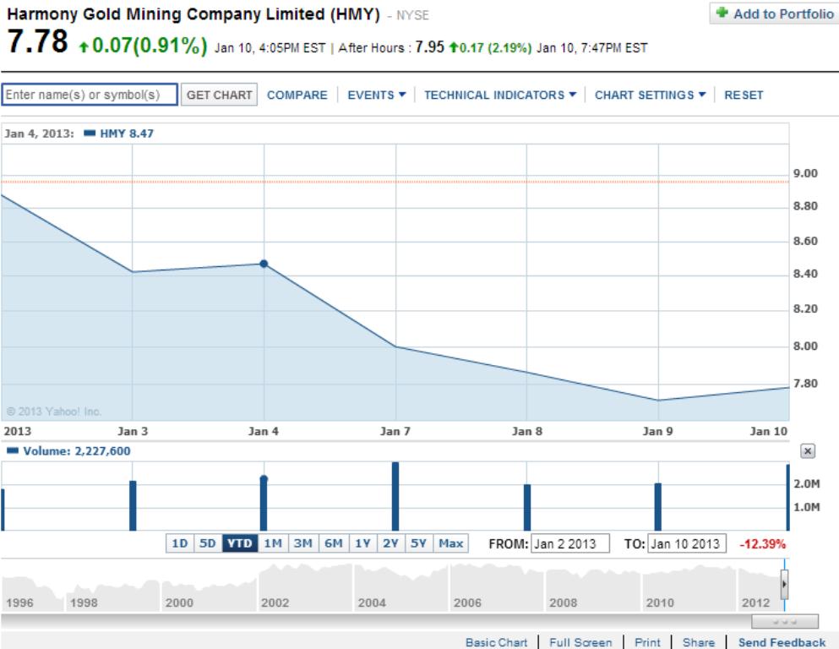This screenshot has width=839, height=649.
Task: Click the Volume: 2,227,600 legend text
Action: (x=77, y=451)
